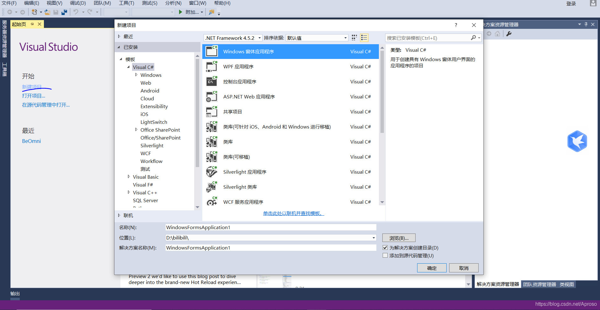
Task: Open the 位置 location dropdown arrow
Action: (x=374, y=238)
